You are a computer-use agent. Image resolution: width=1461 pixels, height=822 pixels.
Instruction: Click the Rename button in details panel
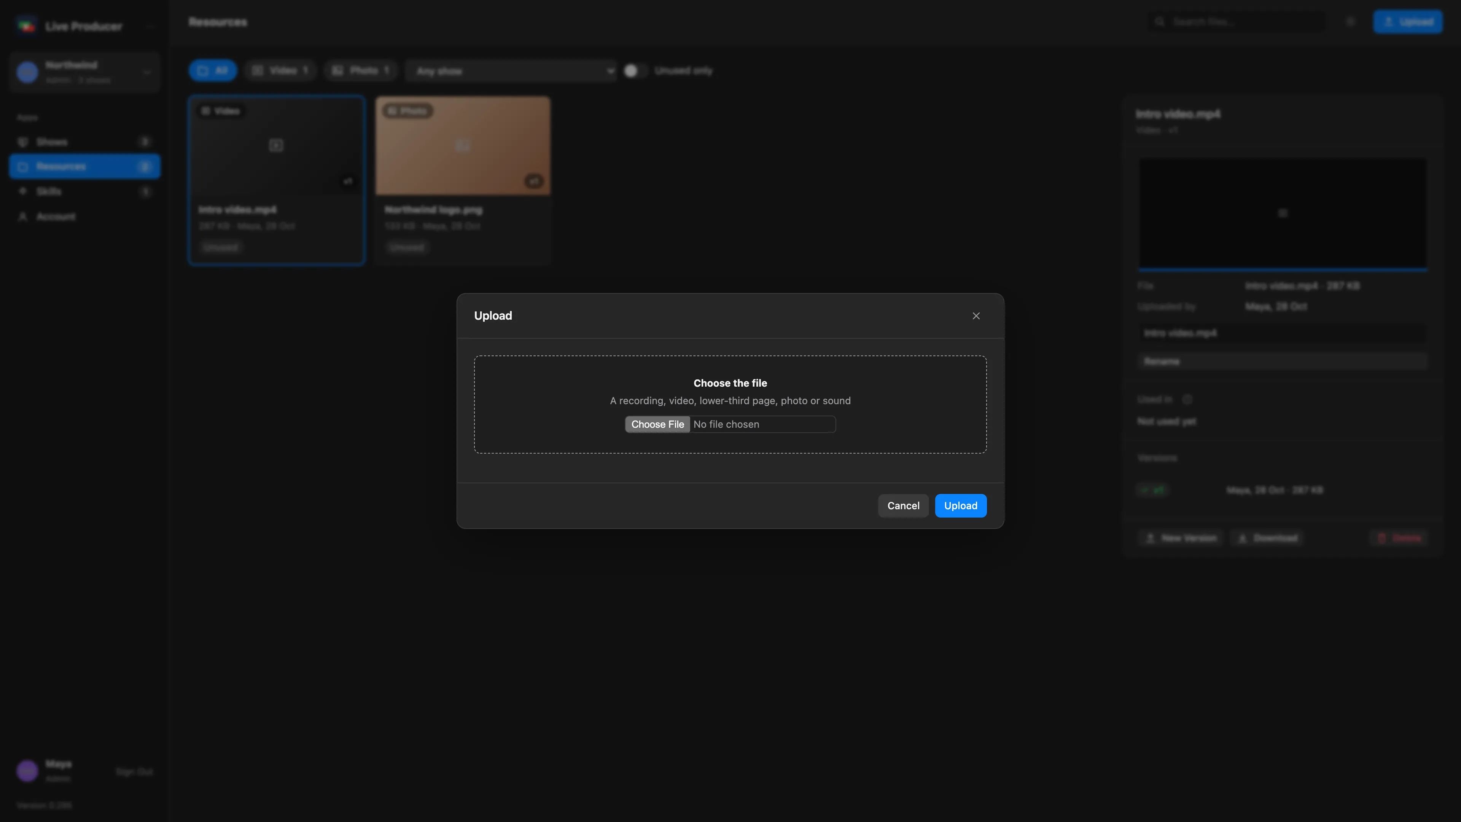[1282, 362]
